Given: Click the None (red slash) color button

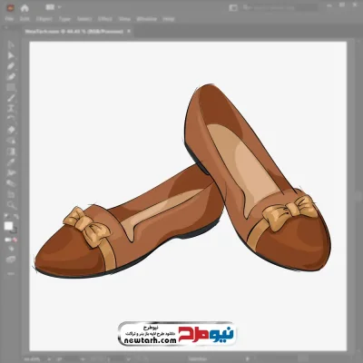Looking at the screenshot, I should click(15, 240).
